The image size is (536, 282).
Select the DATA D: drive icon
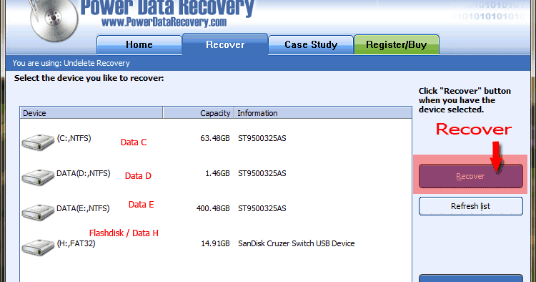[38, 177]
